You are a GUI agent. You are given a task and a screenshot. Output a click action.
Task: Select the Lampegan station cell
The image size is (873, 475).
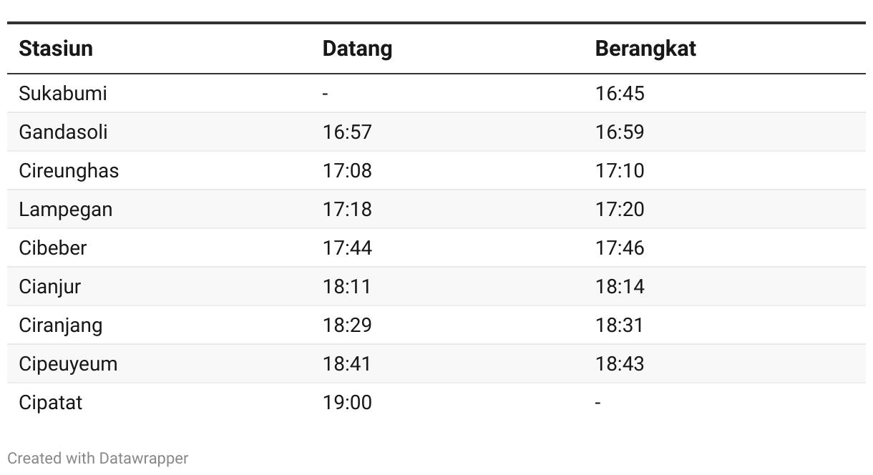66,210
